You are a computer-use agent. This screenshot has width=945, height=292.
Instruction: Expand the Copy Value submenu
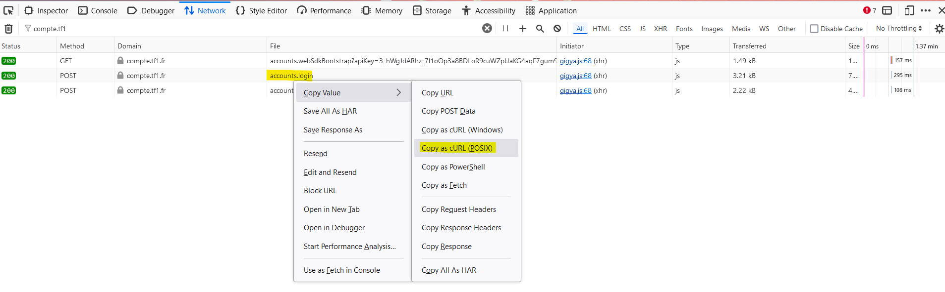click(353, 92)
